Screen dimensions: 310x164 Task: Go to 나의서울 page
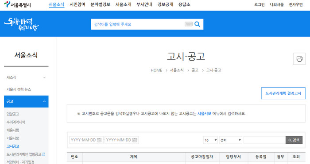pyautogui.click(x=277, y=4)
